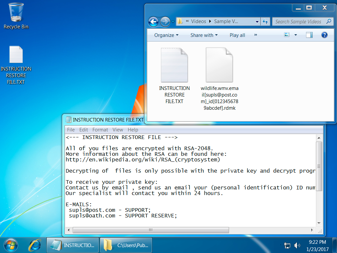Viewport: 337px width, 253px height.
Task: Switch to INSTRUCTIO... Notepad taskbar button
Action: click(73, 245)
